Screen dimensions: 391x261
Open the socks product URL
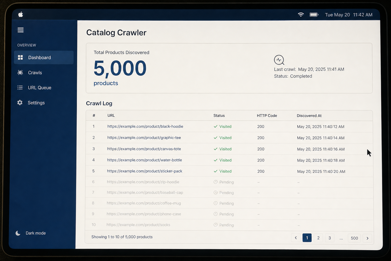point(138,225)
